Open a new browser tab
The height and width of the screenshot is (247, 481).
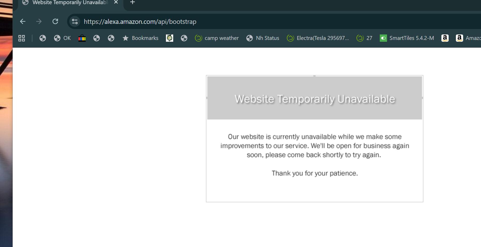(133, 2)
